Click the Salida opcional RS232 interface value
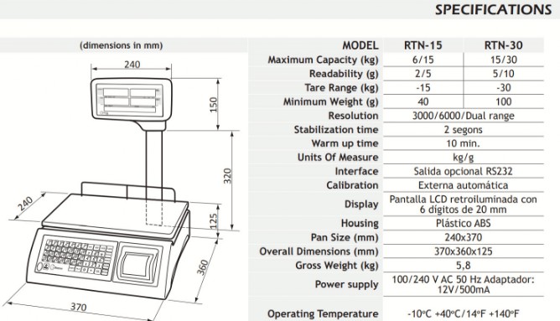Viewport: 560px width, 321px height. tap(463, 171)
